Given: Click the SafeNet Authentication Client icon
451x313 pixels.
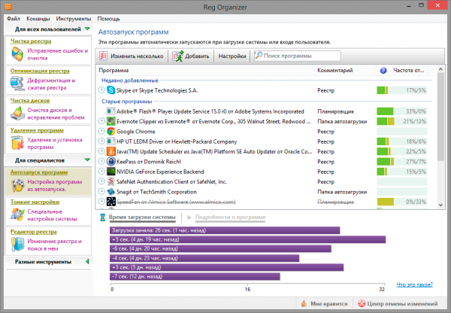Looking at the screenshot, I should click(x=111, y=181).
